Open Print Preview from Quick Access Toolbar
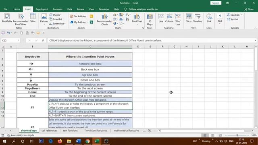 click(27, 33)
